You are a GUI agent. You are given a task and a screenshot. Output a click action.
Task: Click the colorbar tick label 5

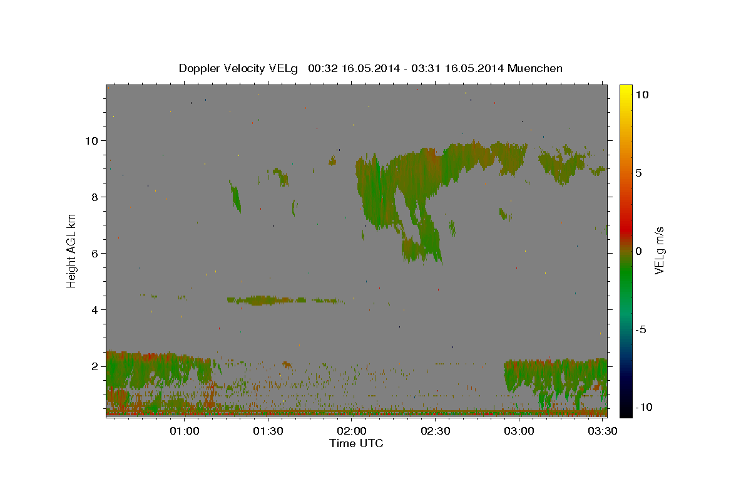point(638,173)
